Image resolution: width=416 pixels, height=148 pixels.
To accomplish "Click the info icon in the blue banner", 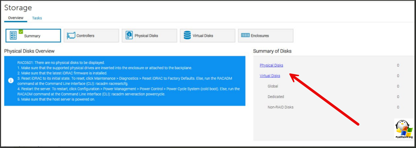I will click(11, 80).
